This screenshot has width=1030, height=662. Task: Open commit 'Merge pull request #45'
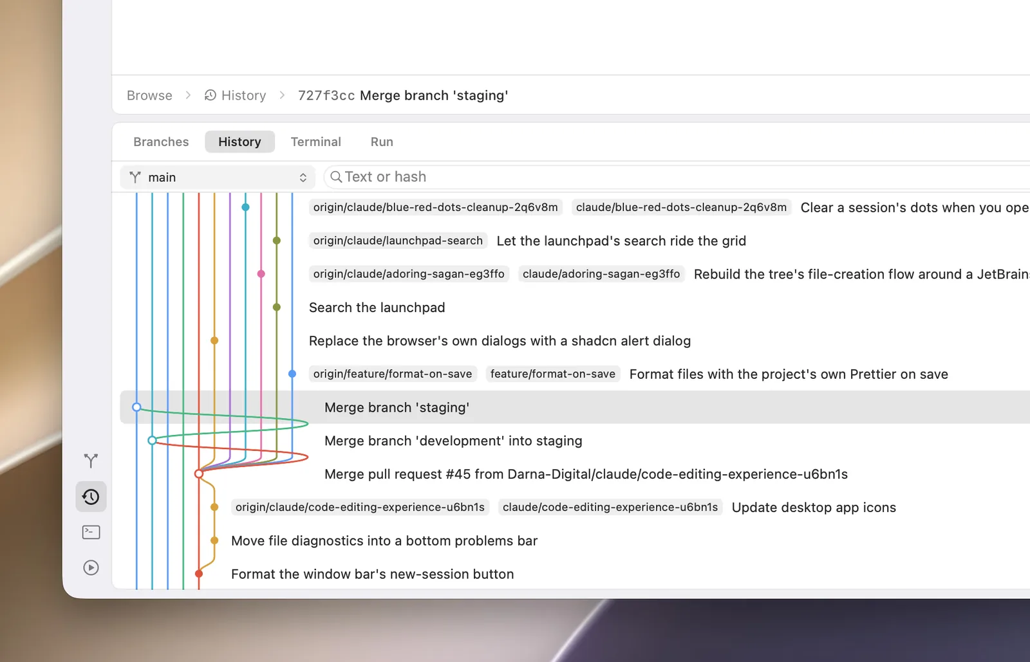tap(586, 474)
